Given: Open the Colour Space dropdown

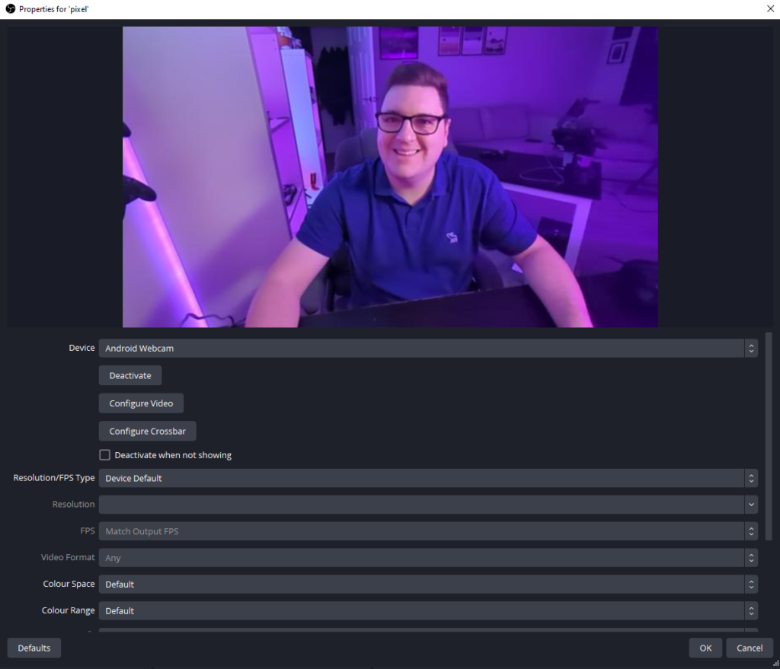Looking at the screenshot, I should (427, 585).
